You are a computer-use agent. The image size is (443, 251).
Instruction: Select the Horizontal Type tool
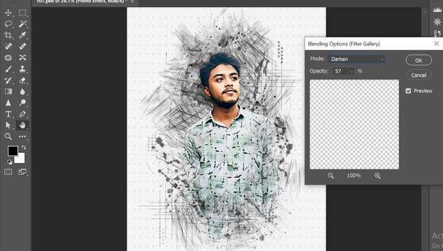coord(8,114)
